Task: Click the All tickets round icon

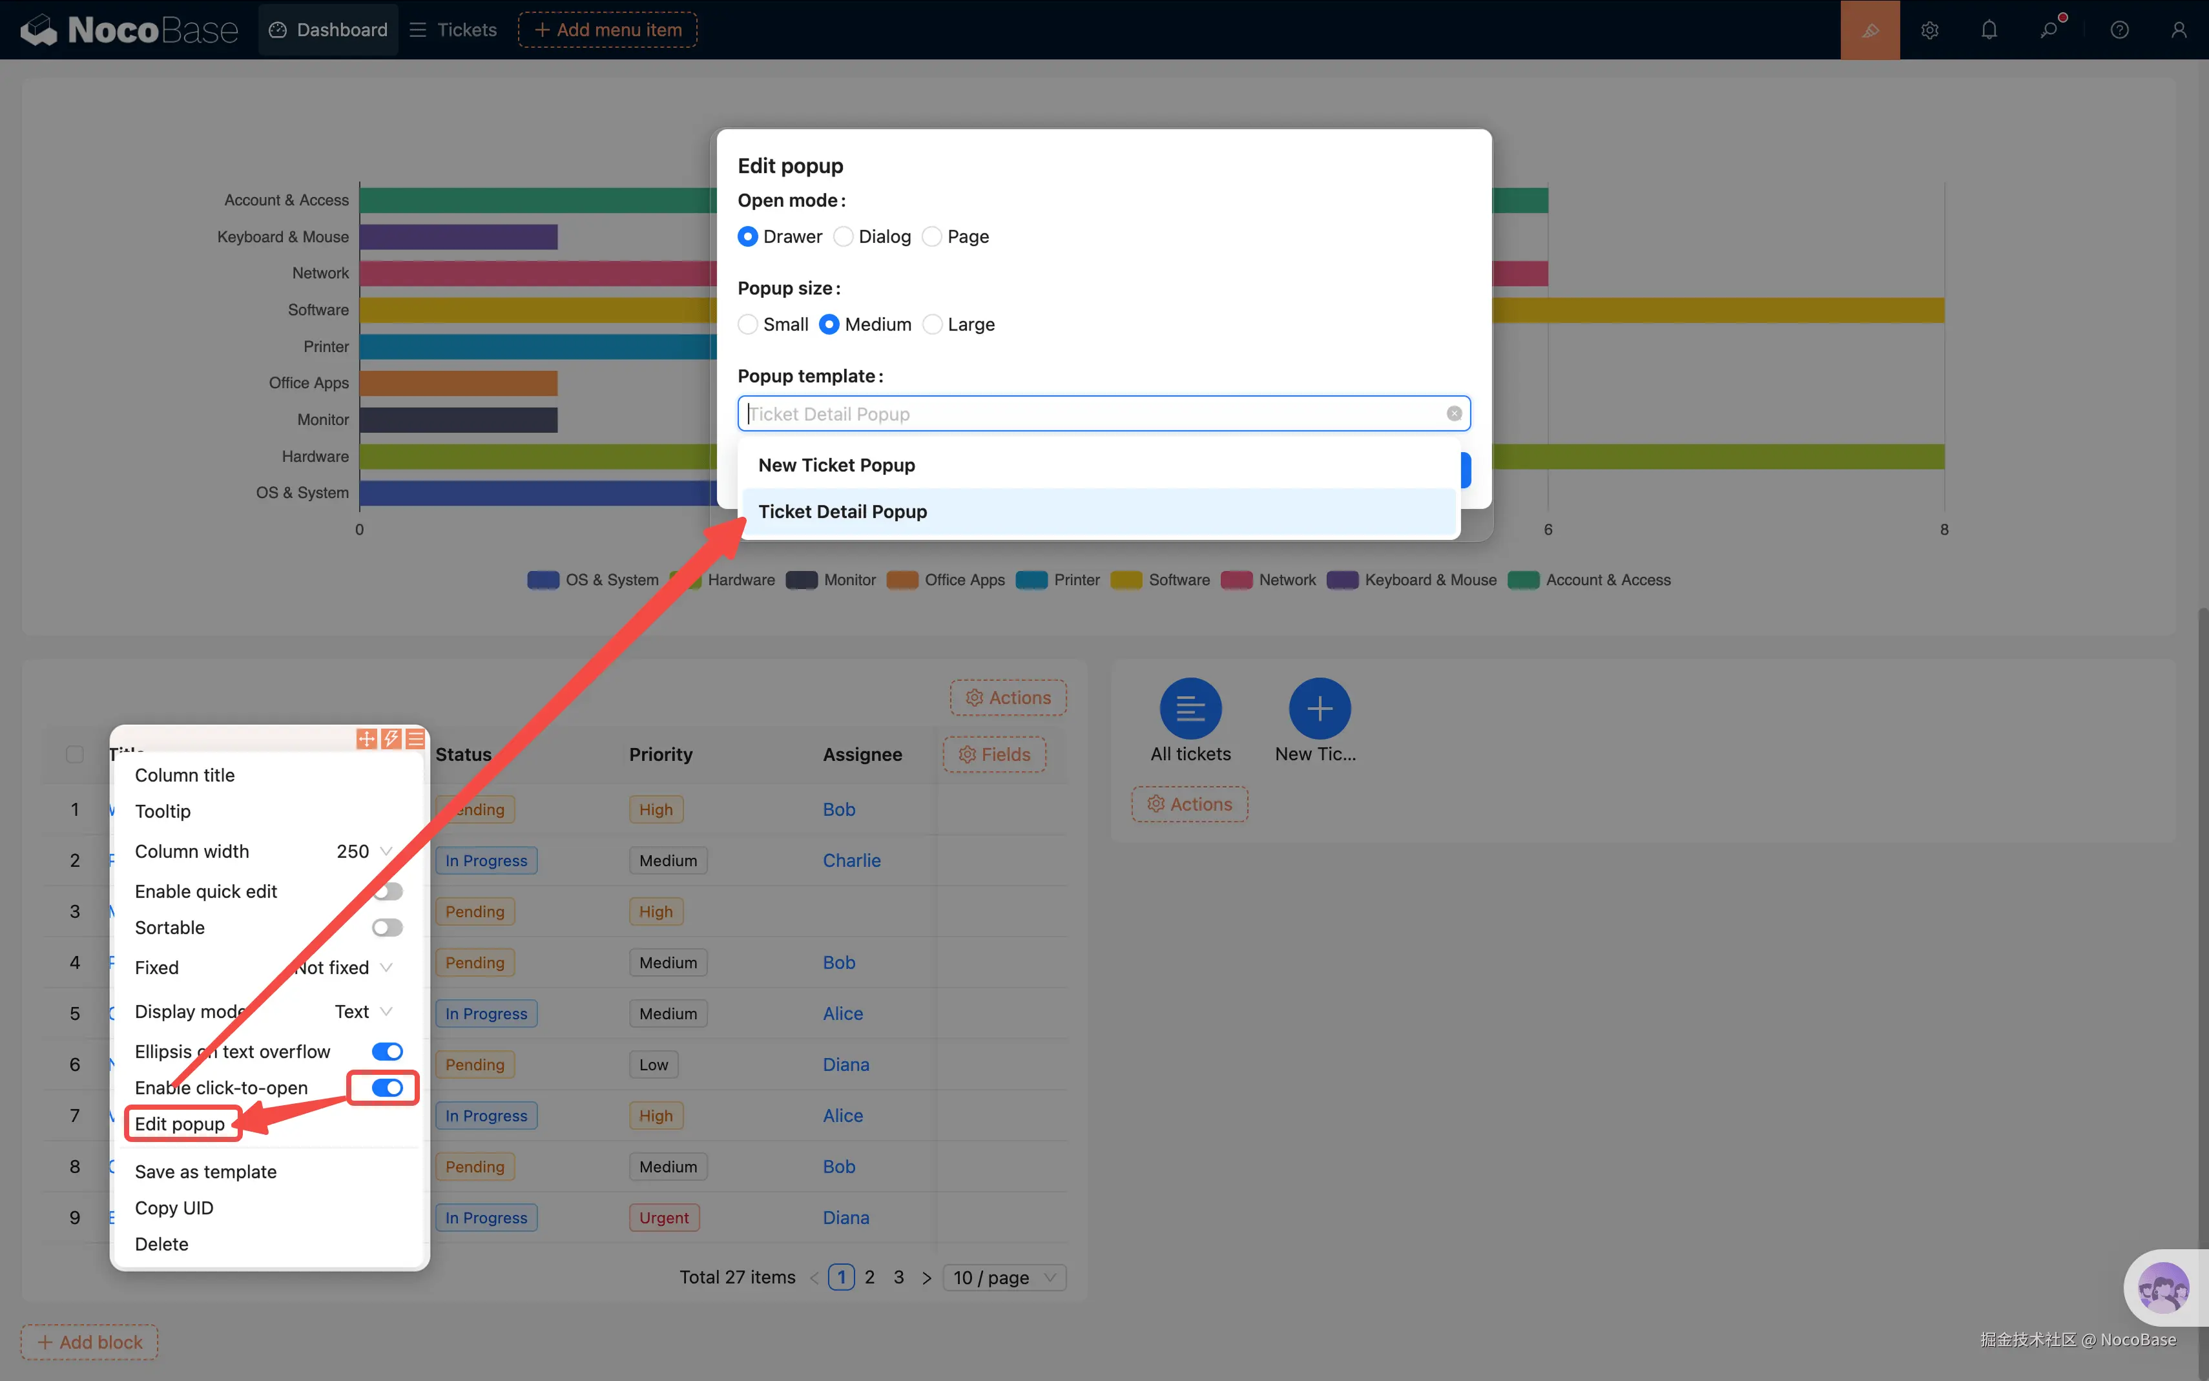Action: coord(1190,708)
